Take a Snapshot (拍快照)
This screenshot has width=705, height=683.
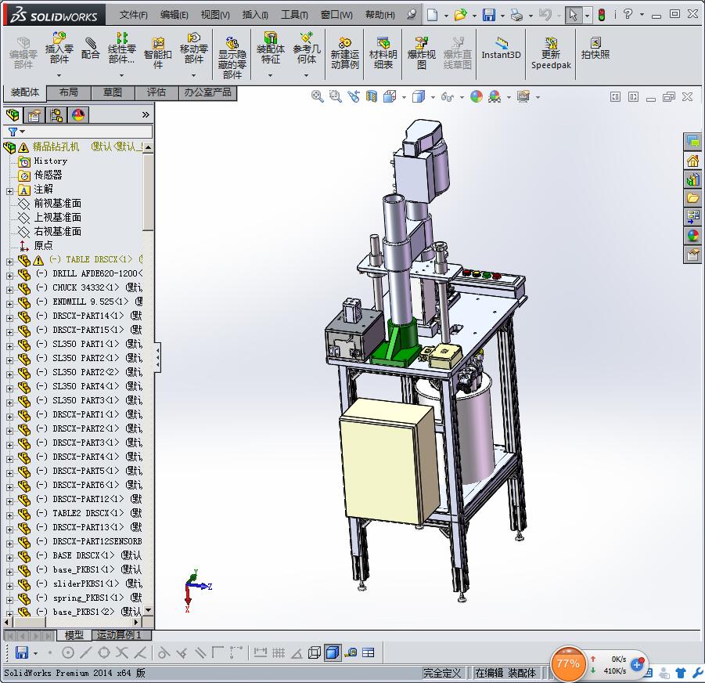click(x=595, y=48)
